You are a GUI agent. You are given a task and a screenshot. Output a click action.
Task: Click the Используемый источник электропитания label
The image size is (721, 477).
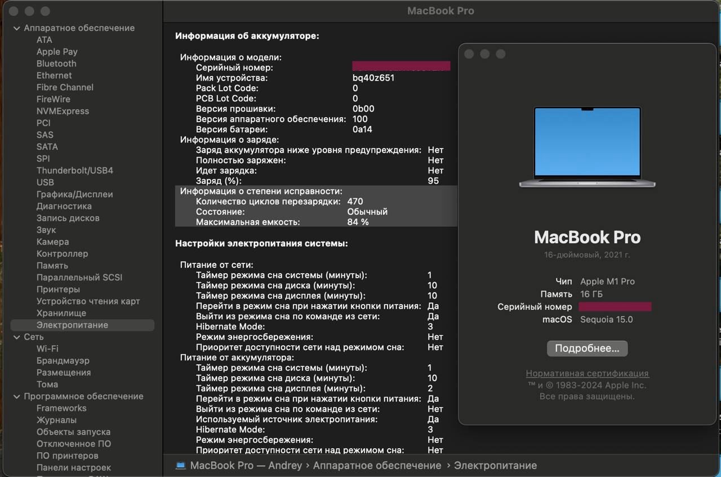click(x=287, y=419)
